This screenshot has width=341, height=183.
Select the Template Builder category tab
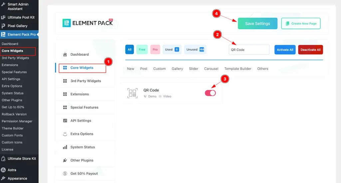click(x=237, y=69)
